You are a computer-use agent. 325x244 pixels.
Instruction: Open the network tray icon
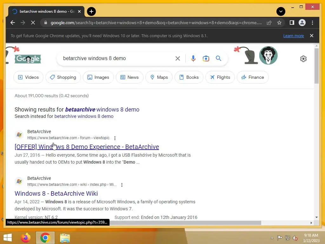point(288,238)
